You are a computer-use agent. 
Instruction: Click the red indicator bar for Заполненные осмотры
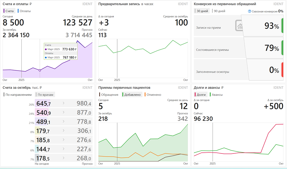(282, 70)
